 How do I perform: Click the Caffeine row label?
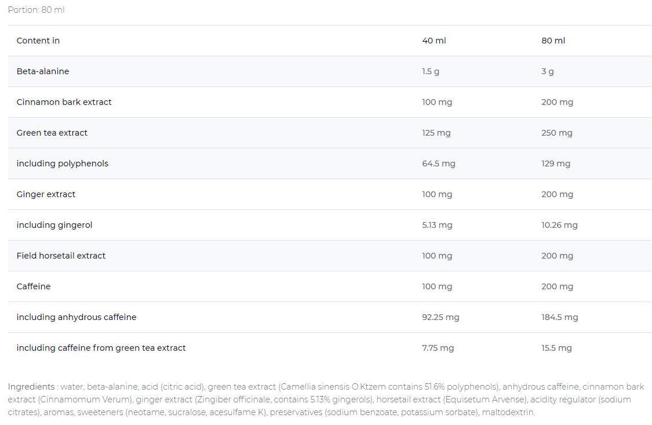click(x=34, y=286)
